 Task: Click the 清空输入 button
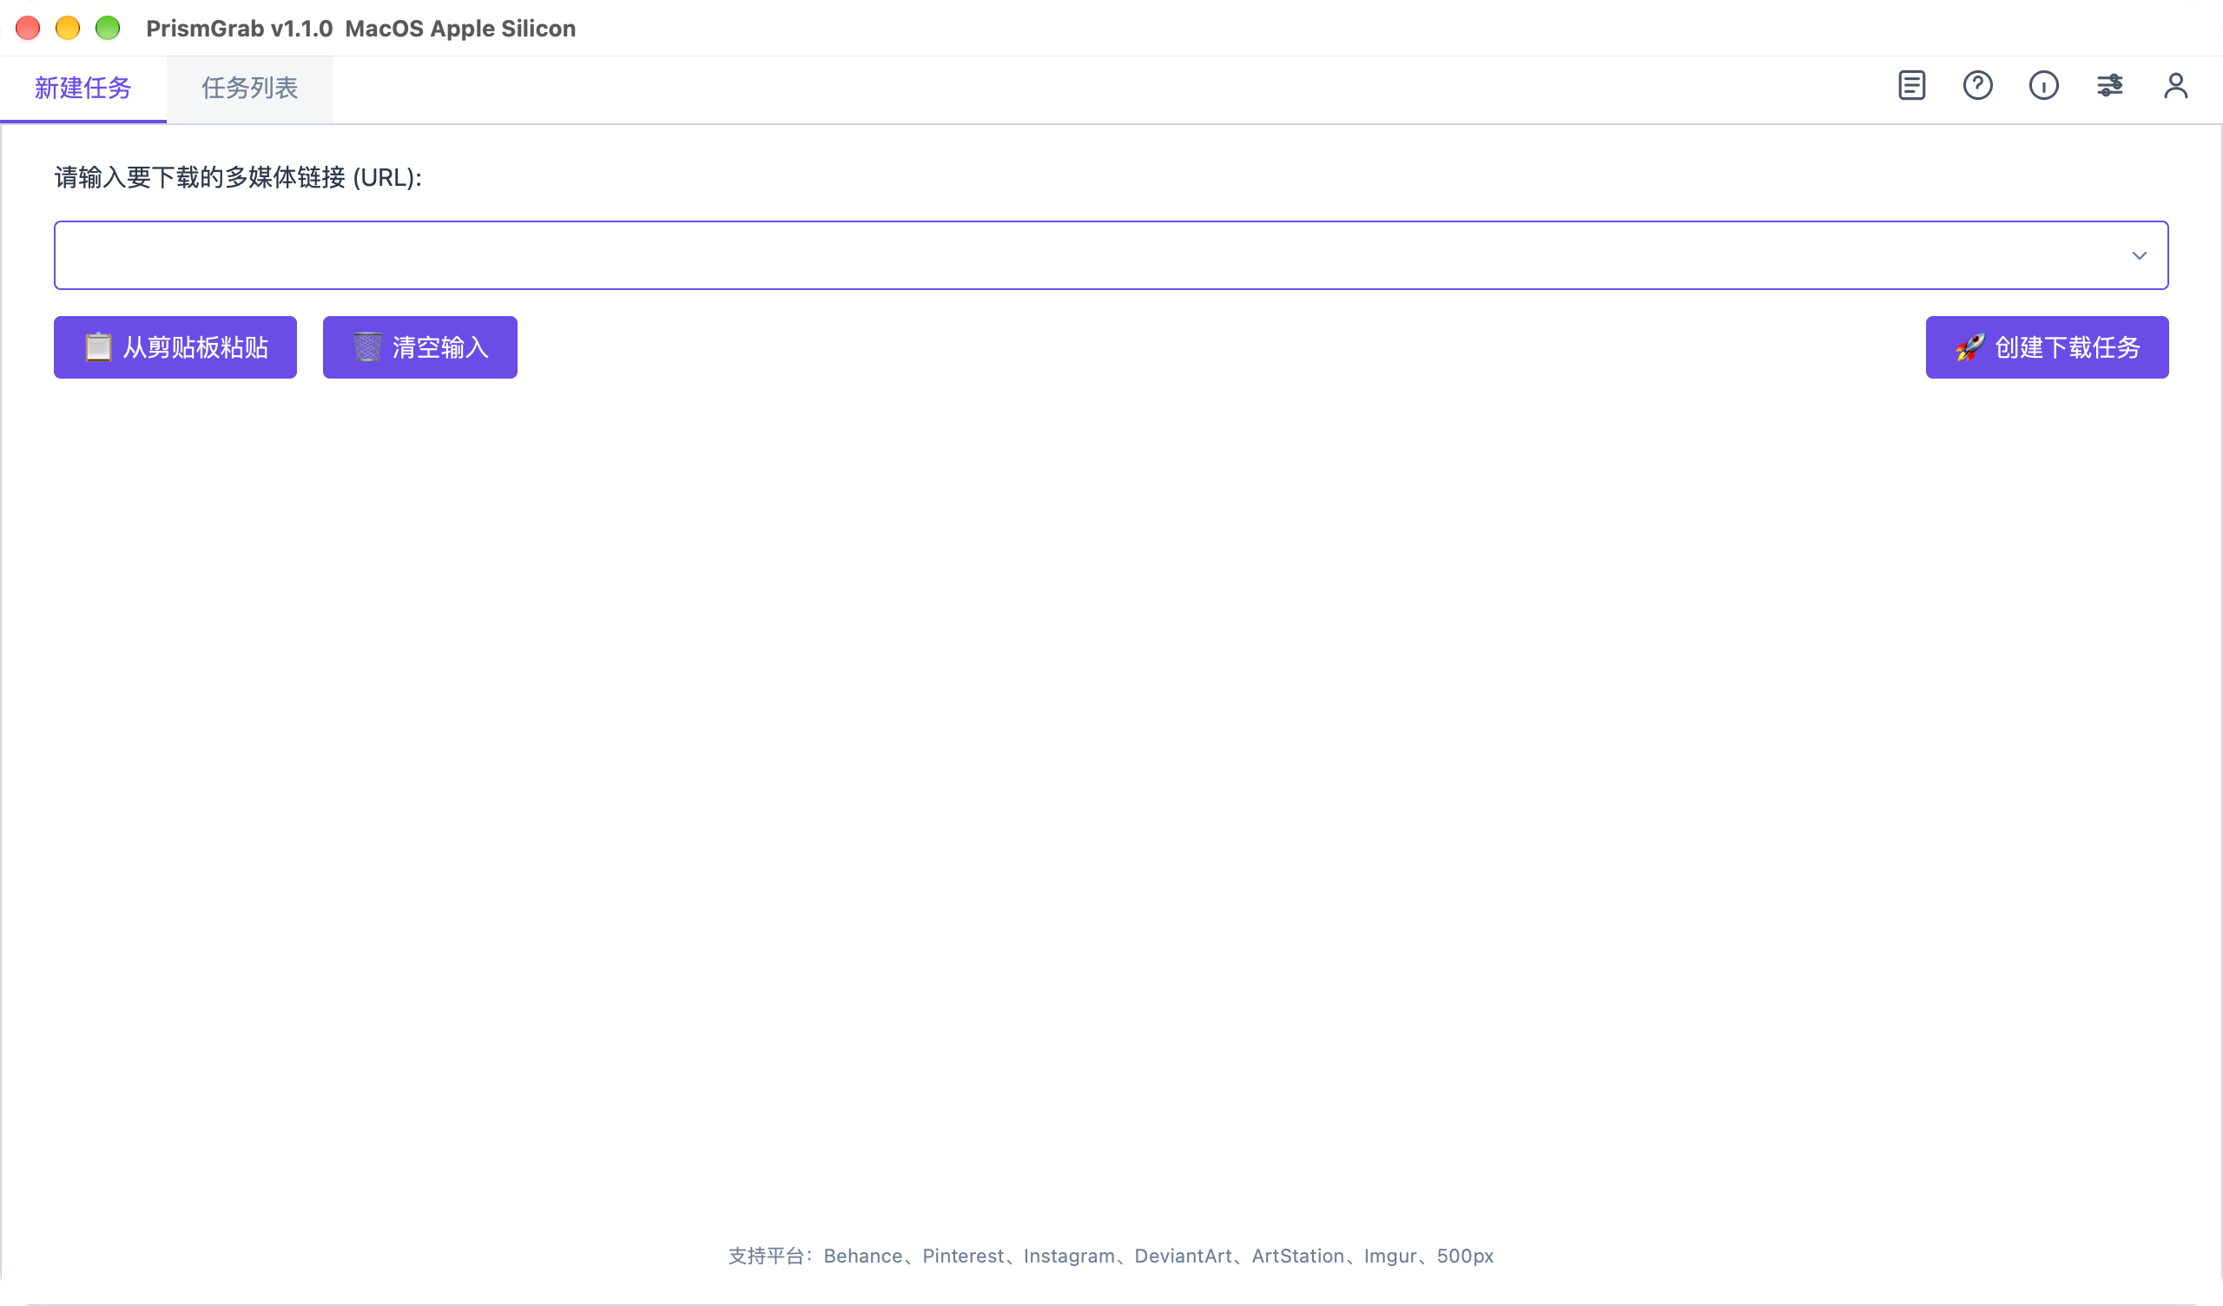click(x=420, y=347)
